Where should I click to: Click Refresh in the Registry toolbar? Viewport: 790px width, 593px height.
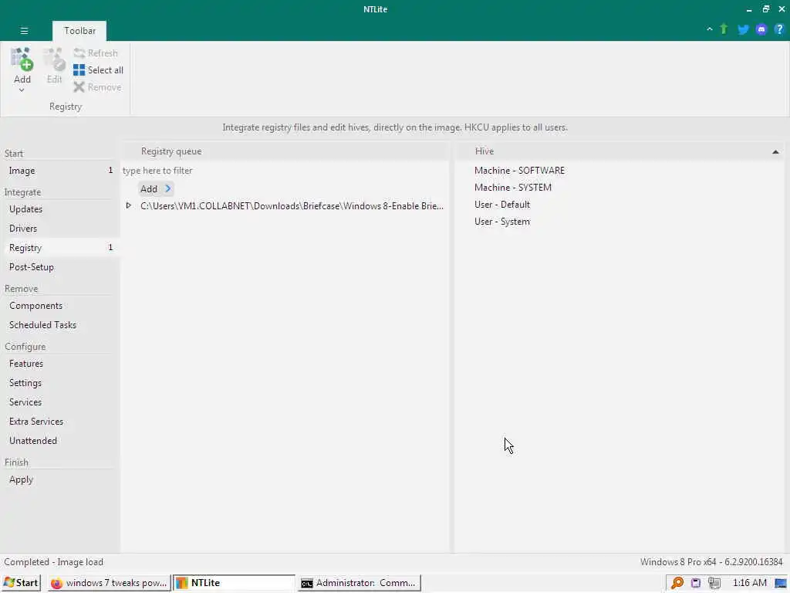coord(96,53)
